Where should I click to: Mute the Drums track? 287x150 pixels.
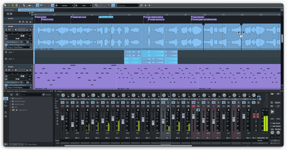9,70
